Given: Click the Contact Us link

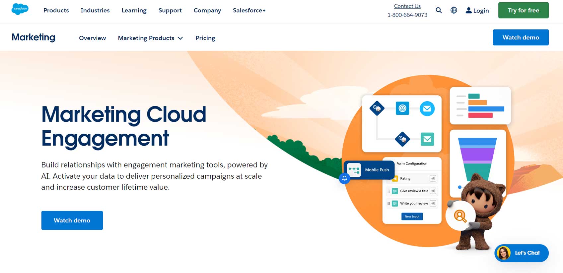Looking at the screenshot, I should [407, 6].
